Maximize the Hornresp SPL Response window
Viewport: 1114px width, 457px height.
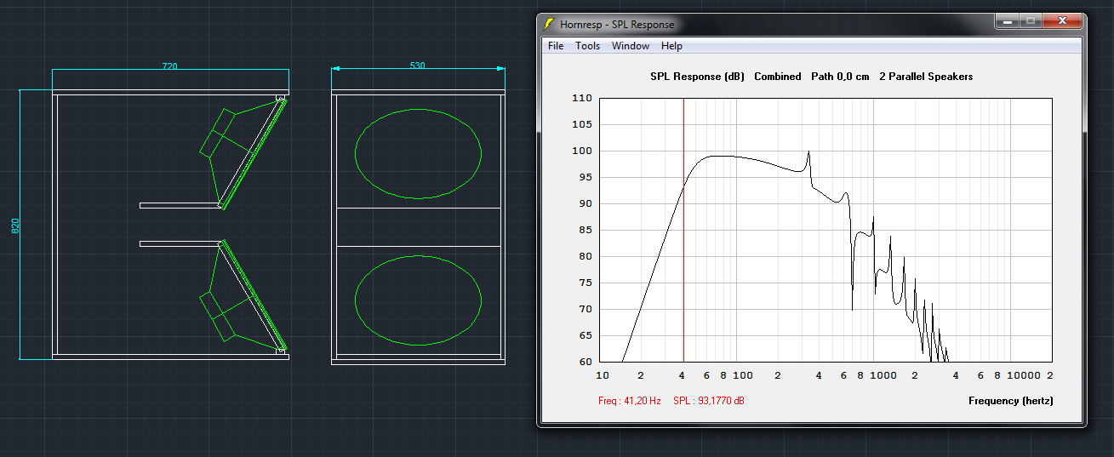pos(1030,21)
